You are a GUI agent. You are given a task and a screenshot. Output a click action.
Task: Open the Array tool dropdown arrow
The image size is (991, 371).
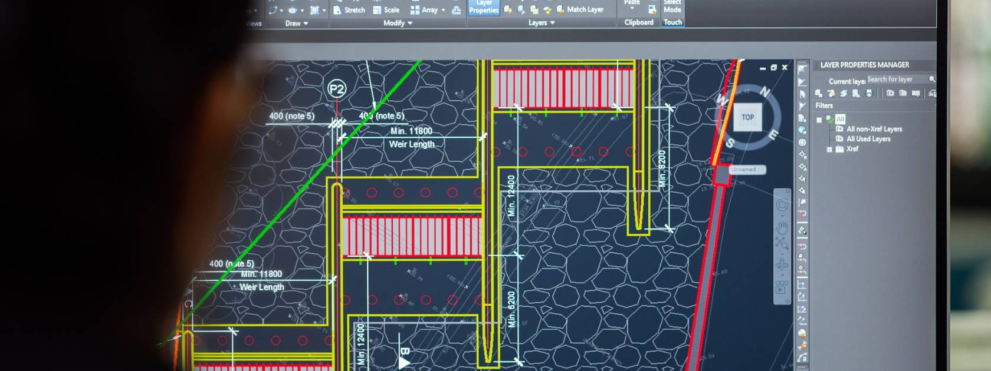coord(444,10)
